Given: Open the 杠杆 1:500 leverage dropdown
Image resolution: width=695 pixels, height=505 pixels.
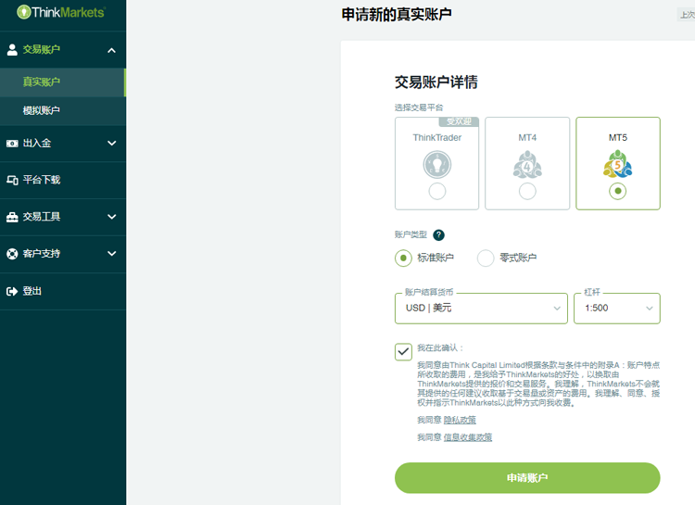Looking at the screenshot, I should [617, 309].
